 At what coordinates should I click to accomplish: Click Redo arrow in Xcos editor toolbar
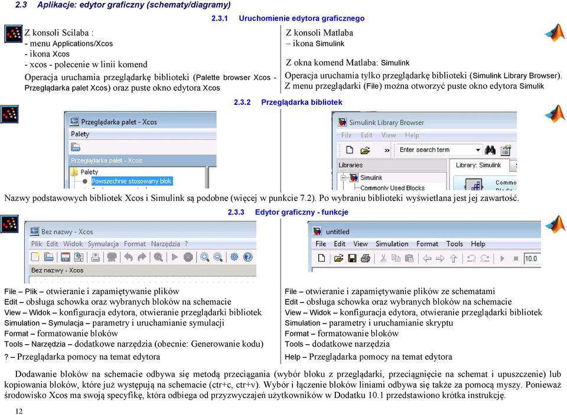pos(142,257)
